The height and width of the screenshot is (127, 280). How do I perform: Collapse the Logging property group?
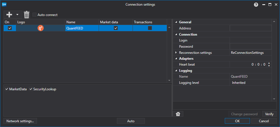[176, 71]
